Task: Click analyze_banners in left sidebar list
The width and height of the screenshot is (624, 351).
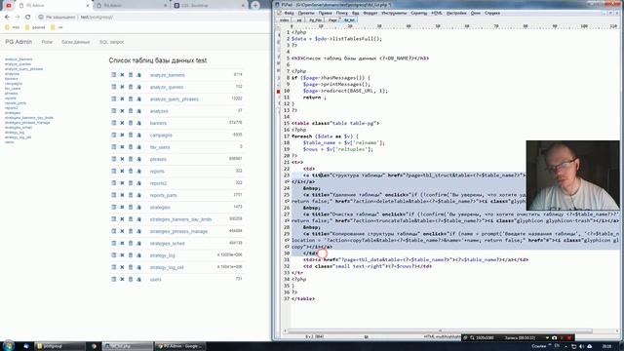Action: pos(19,59)
